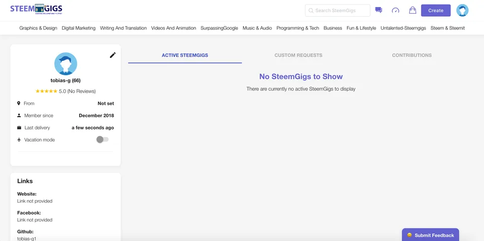Open the SurpassingGoogle category
484x241 pixels.
219,28
